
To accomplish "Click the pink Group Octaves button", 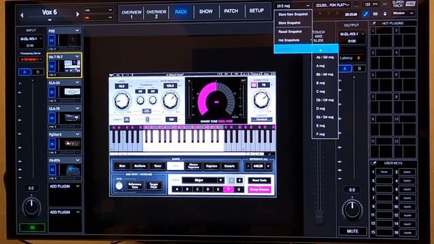I will [x=259, y=190].
